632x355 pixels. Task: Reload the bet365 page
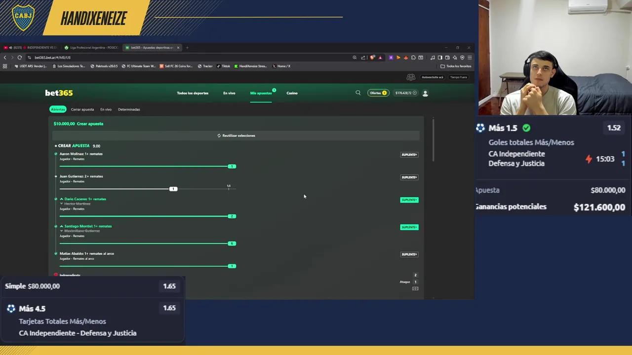pos(20,57)
